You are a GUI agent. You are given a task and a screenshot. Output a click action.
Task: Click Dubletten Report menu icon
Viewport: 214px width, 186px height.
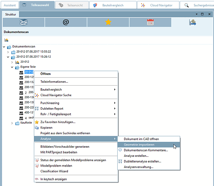(x=37, y=109)
